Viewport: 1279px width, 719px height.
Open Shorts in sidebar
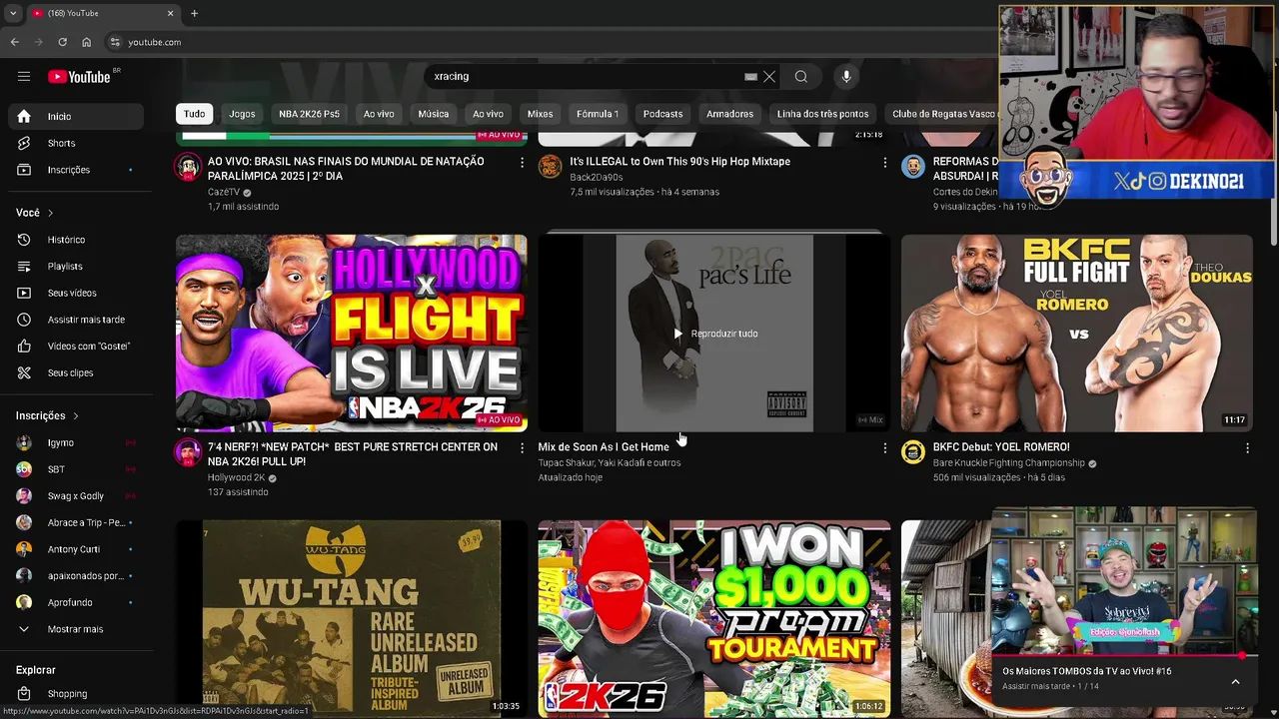click(76, 143)
